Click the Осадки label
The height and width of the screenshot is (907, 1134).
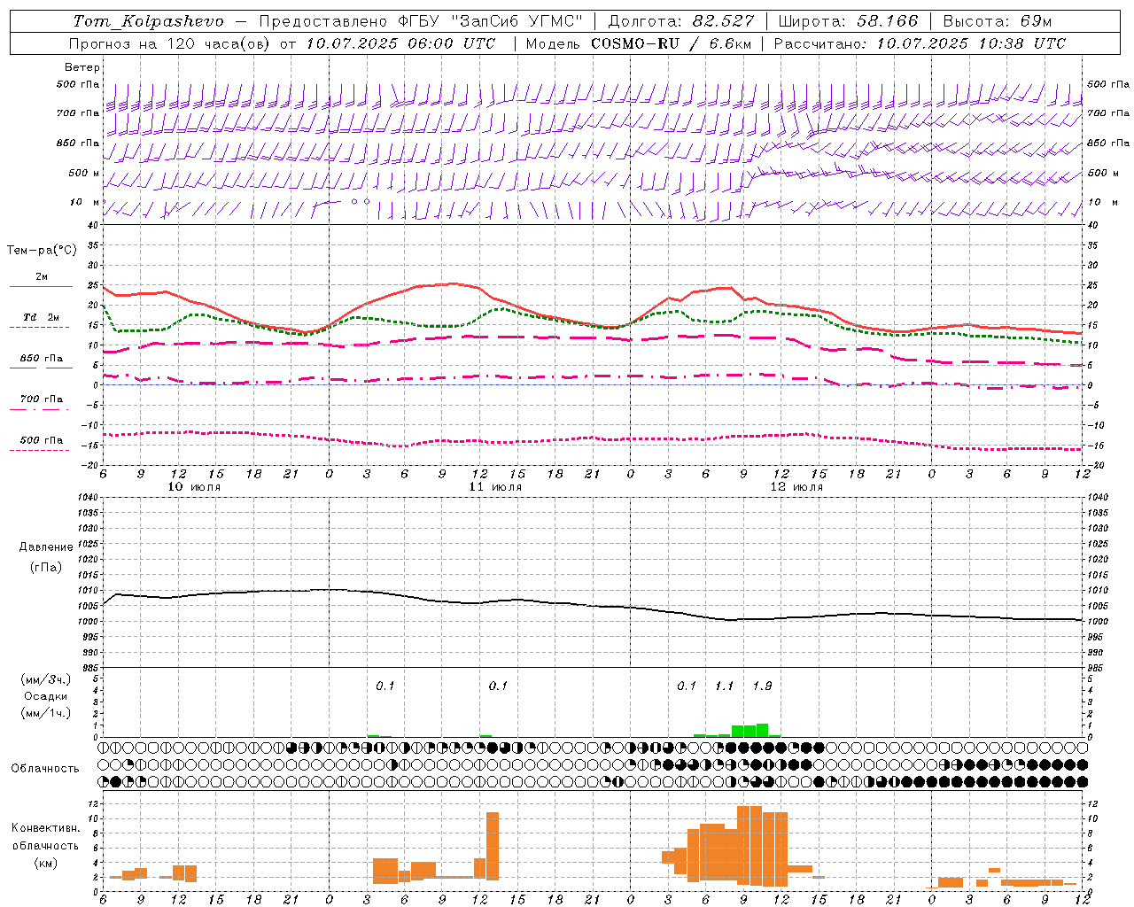point(45,696)
